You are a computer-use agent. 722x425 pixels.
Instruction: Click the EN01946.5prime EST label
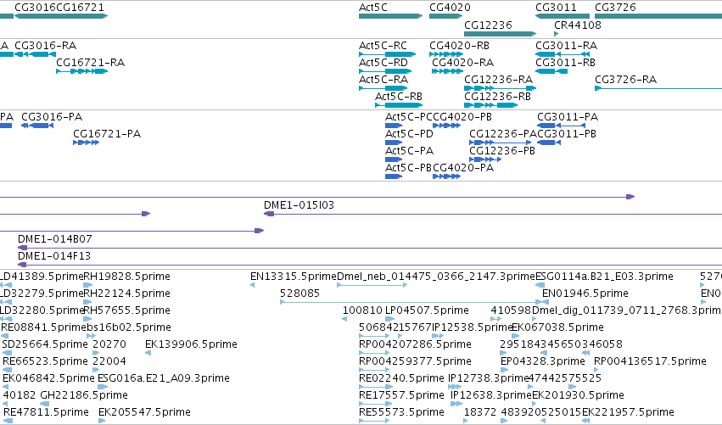[x=585, y=294]
